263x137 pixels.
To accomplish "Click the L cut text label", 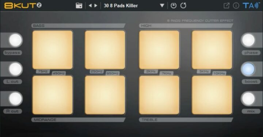I will [12, 82].
